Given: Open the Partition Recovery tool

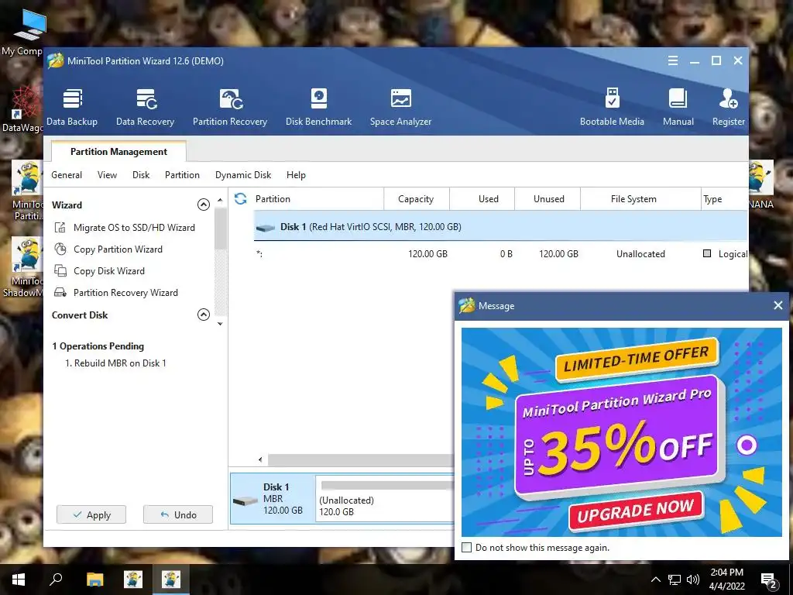Looking at the screenshot, I should coord(229,107).
